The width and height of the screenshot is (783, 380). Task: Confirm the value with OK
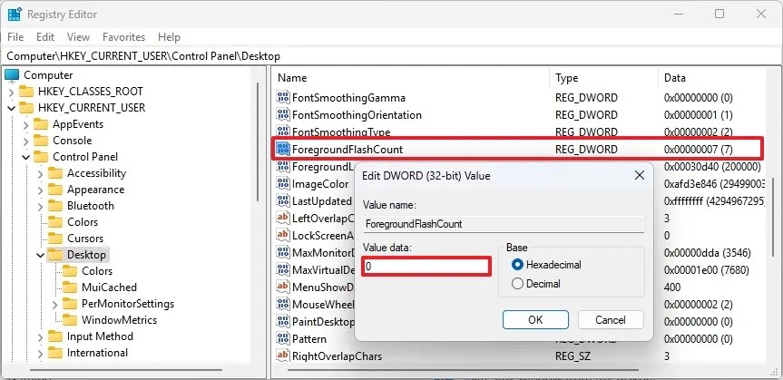click(535, 320)
